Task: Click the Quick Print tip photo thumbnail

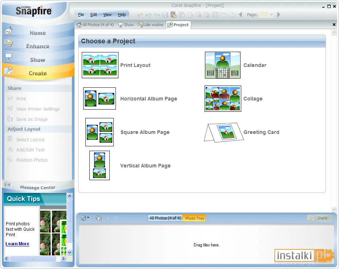Action: [x=53, y=233]
